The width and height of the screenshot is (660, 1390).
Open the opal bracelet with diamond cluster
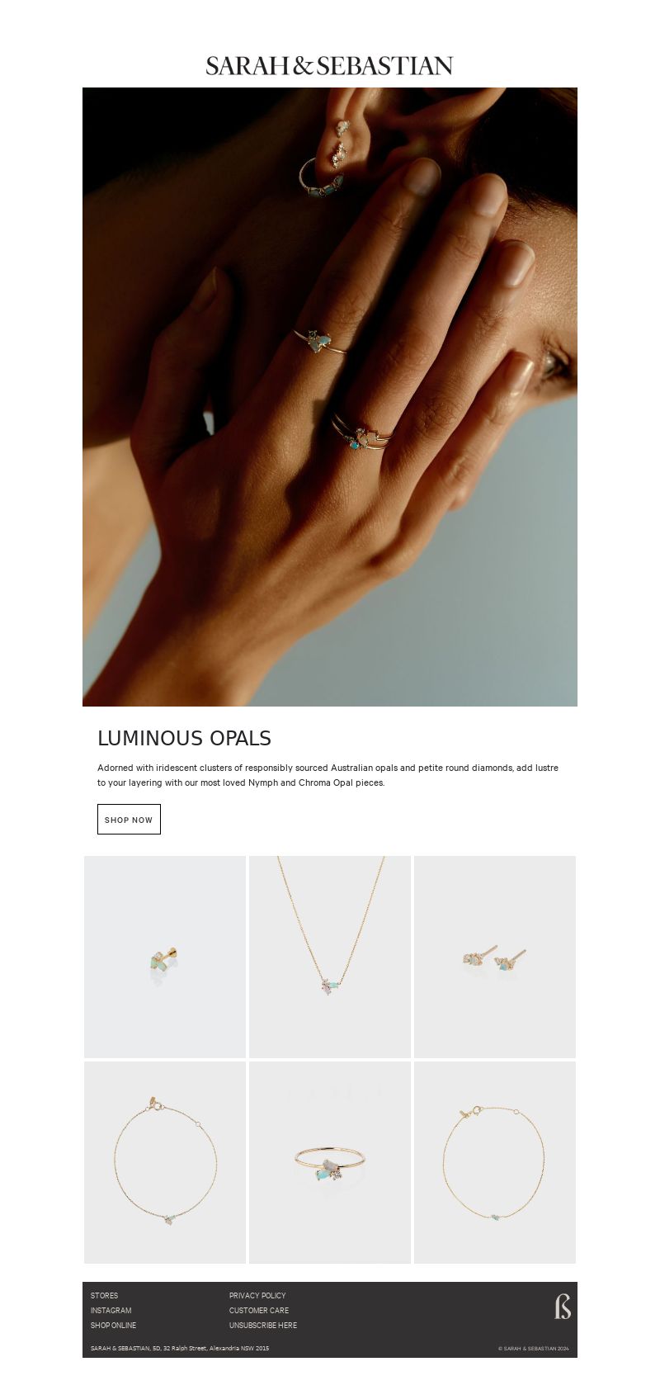(165, 1162)
